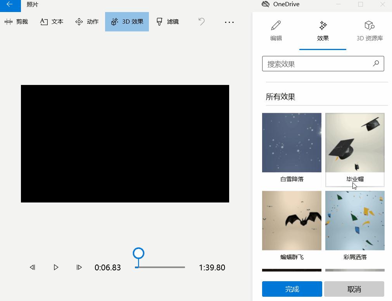Open the "..." more options menu
The height and width of the screenshot is (301, 392).
(x=229, y=22)
